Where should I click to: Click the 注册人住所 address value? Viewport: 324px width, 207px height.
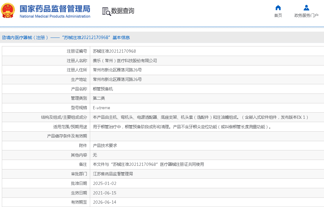(x=117, y=70)
